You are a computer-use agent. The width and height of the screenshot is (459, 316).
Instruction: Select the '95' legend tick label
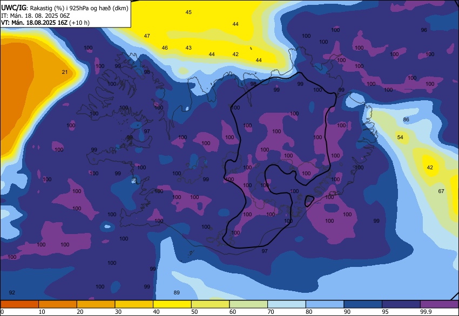(385, 312)
